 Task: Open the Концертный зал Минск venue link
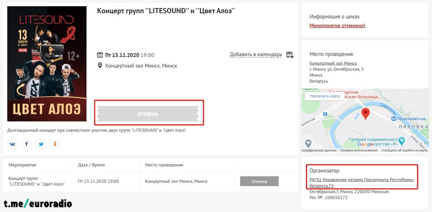pos(333,63)
